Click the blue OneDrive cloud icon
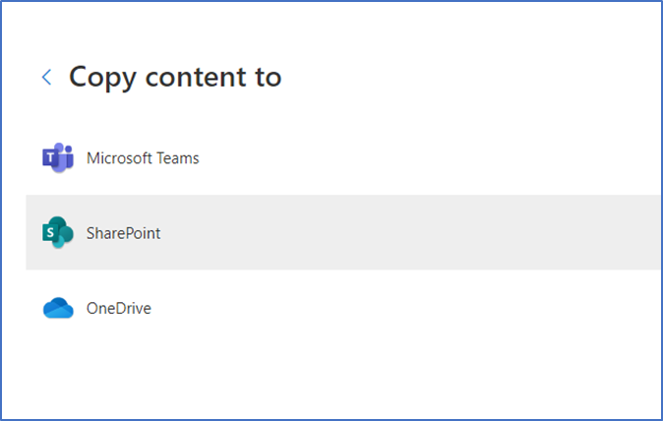Viewport: 663px width, 421px height. pyautogui.click(x=58, y=308)
